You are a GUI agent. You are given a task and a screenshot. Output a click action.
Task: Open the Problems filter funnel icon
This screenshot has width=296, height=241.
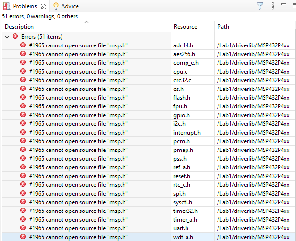pos(259,6)
